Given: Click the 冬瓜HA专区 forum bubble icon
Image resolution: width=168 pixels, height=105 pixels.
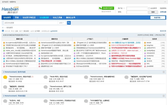Looking at the screenshot, I should coord(5,101).
